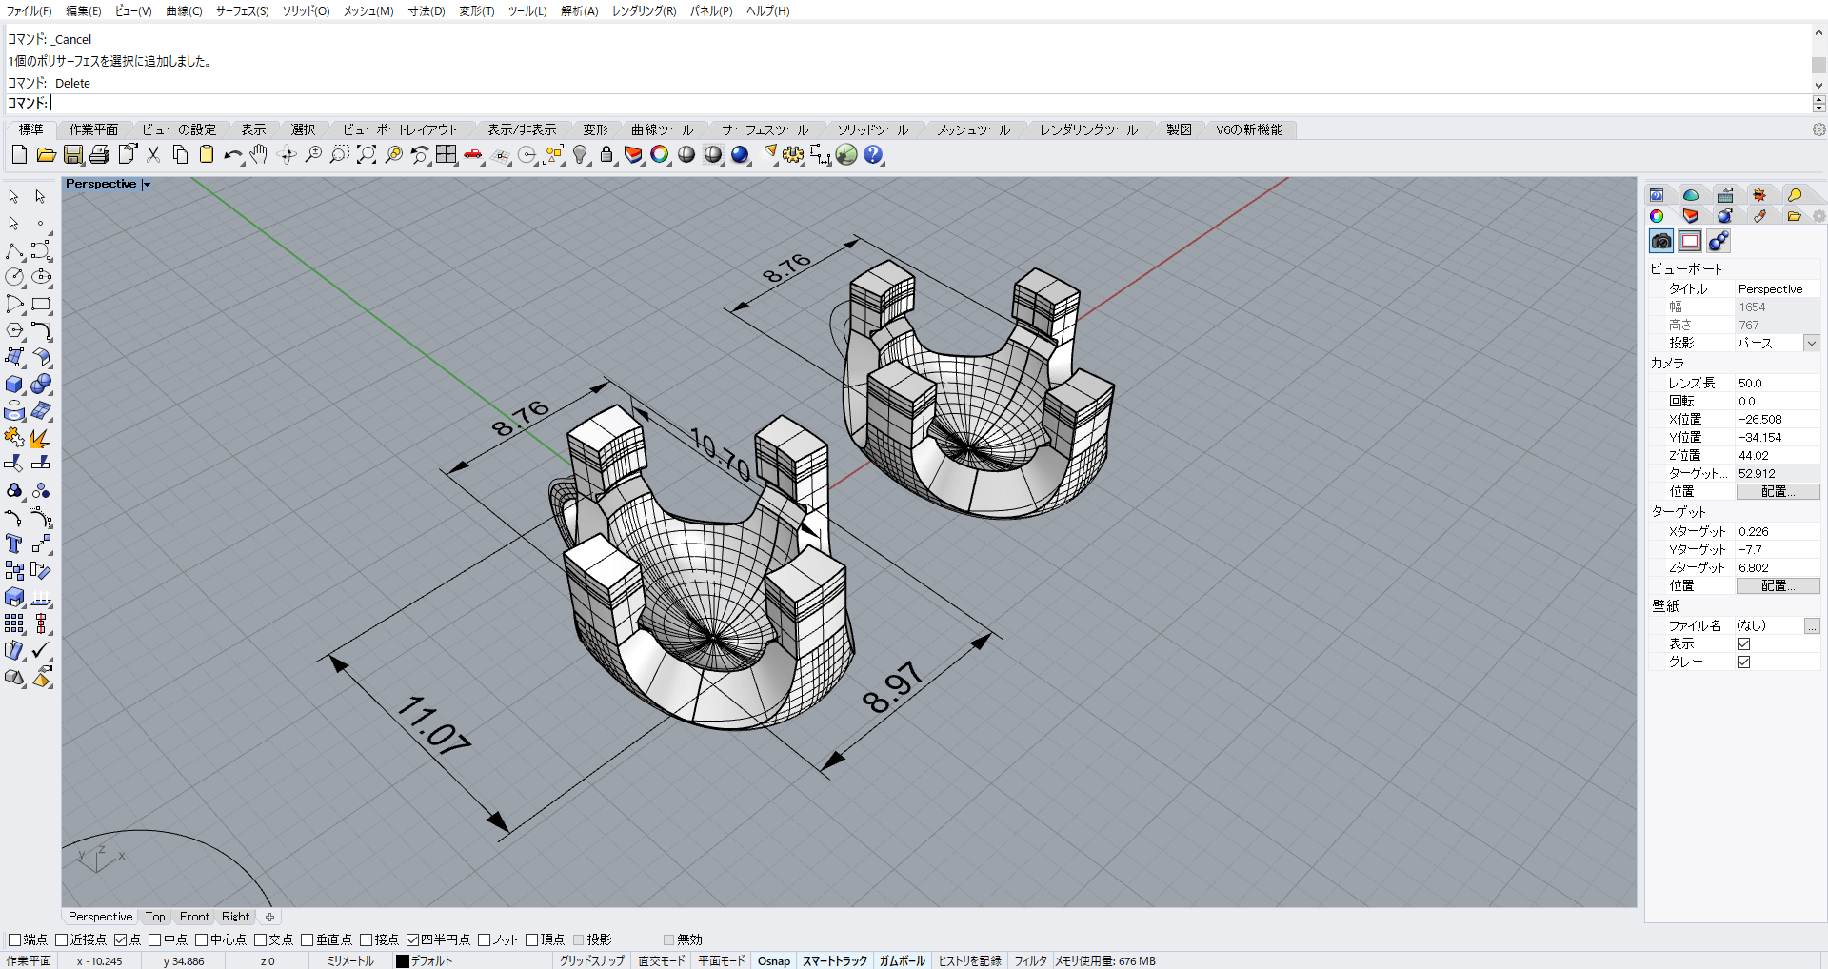The image size is (1828, 969).
Task: Select the Text object T tool
Action: tap(14, 544)
